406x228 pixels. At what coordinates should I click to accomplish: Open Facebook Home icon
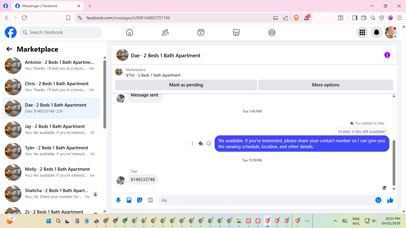pos(130,32)
